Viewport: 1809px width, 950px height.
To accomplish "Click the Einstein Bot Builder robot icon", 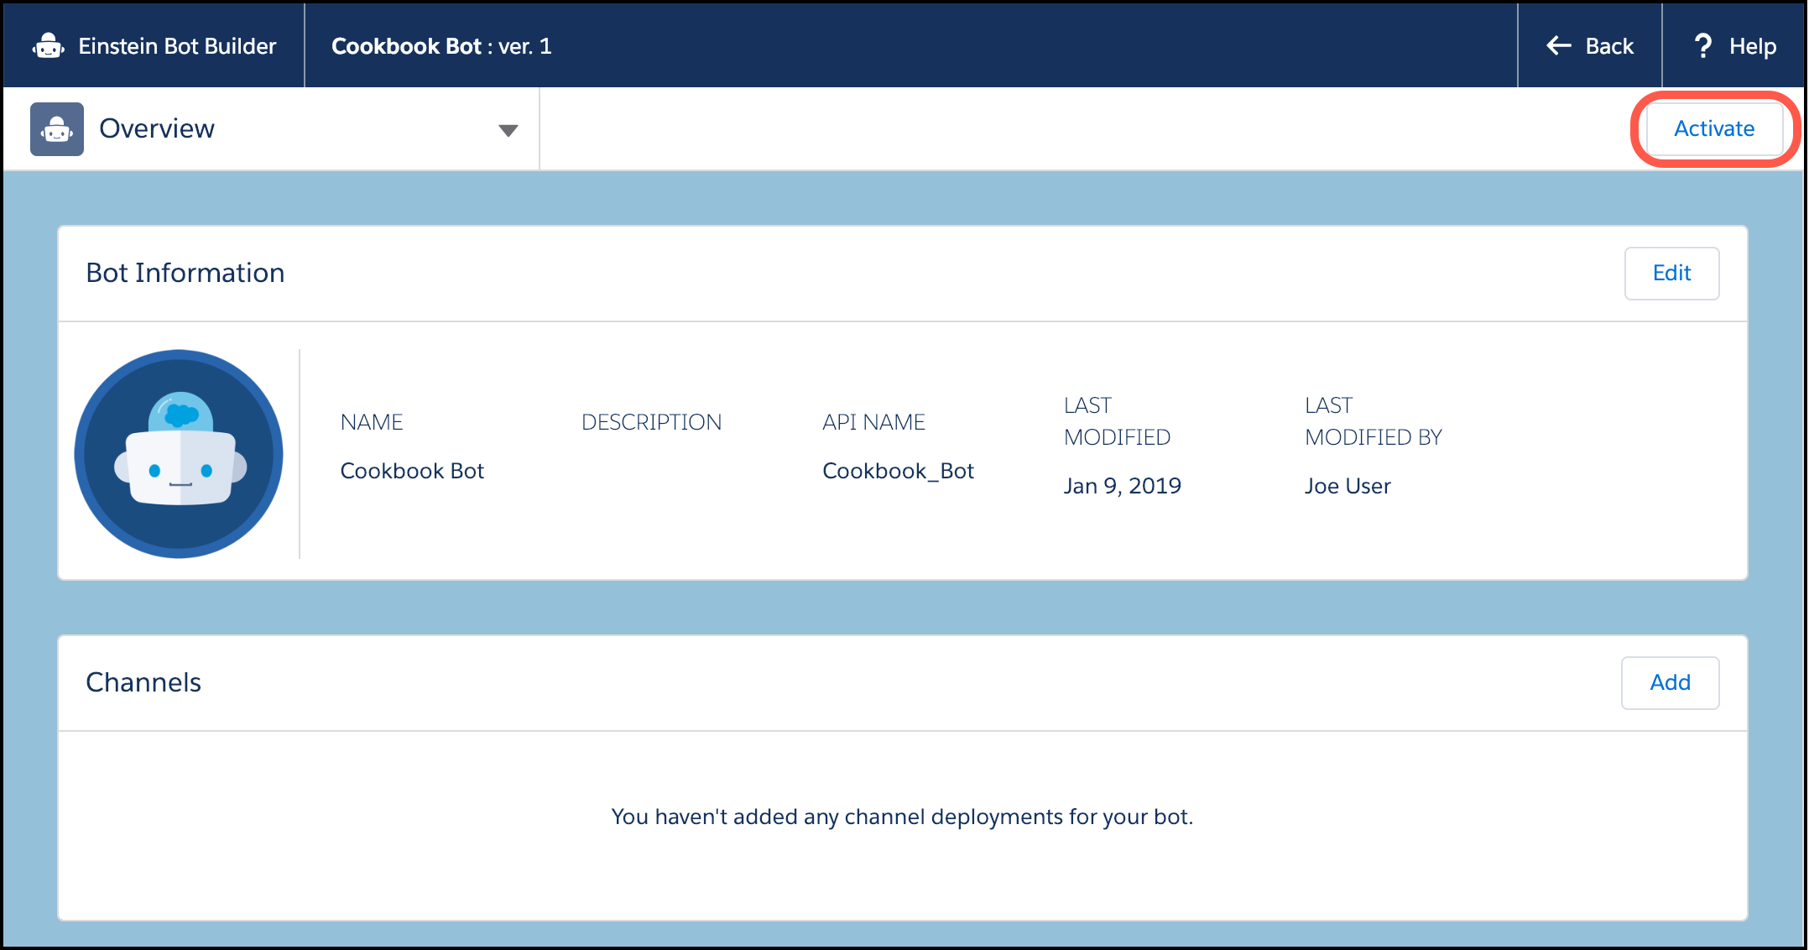I will point(49,45).
